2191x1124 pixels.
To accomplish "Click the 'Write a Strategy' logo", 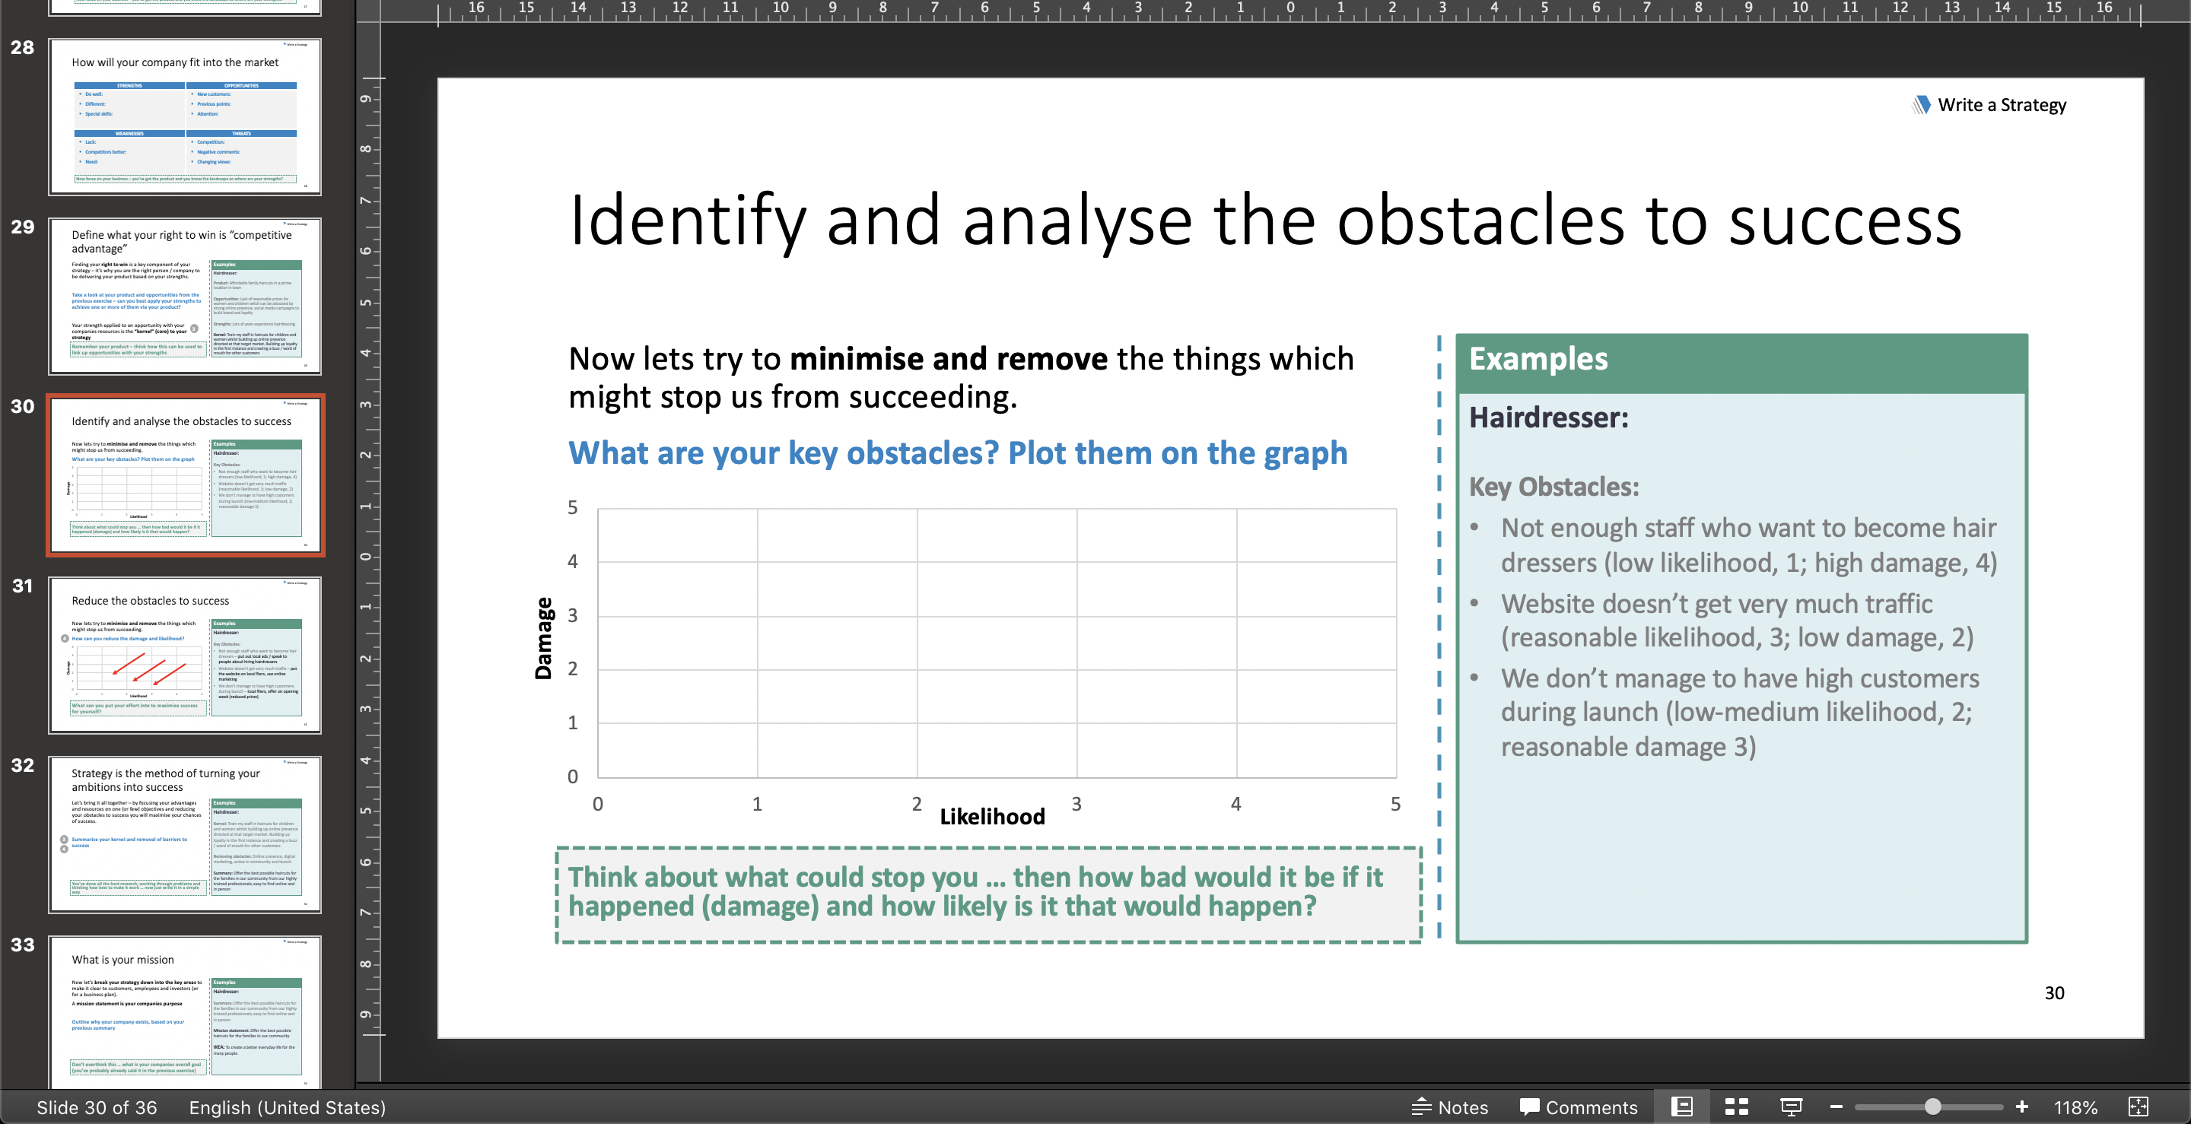I will click(x=1989, y=105).
